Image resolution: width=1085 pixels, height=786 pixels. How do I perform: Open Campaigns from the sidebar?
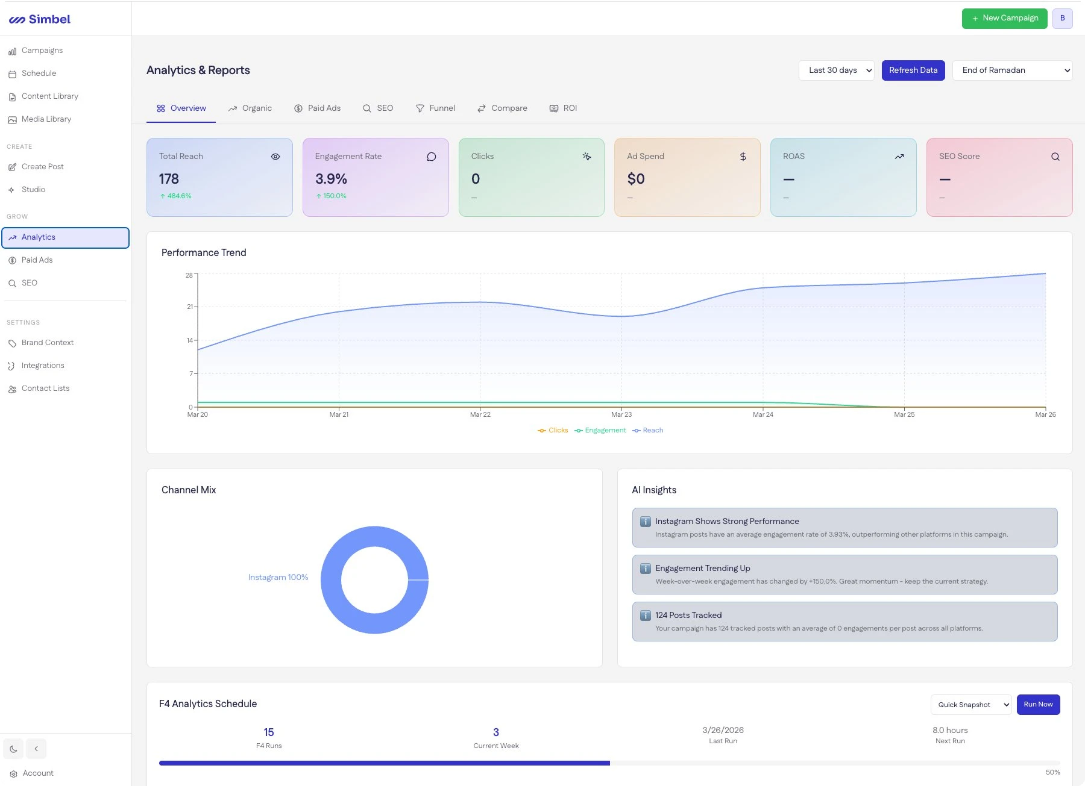42,51
